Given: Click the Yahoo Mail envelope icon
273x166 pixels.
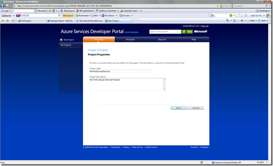Looking at the screenshot, I should 92,16.
